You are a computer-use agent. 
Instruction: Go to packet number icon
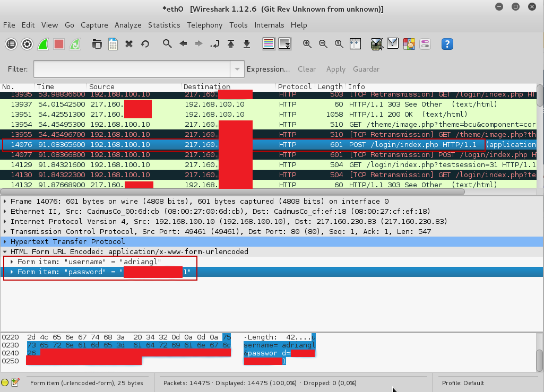tap(215, 43)
